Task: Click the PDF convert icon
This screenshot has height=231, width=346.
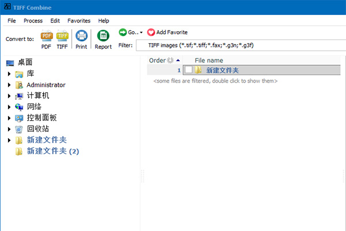Action: tap(46, 38)
